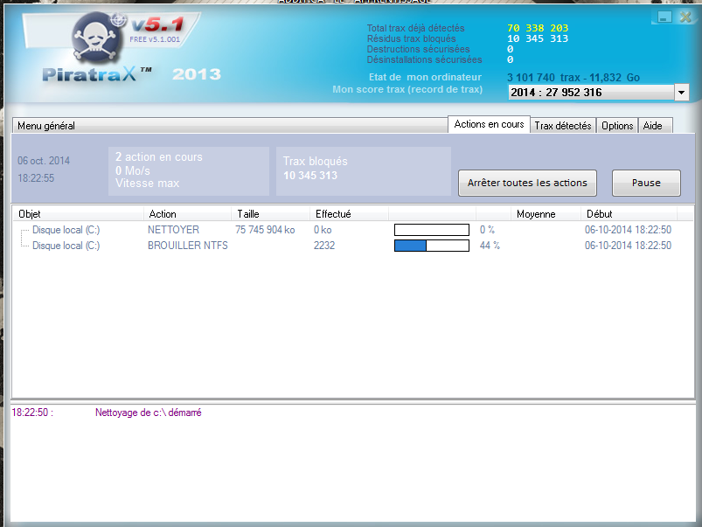
Task: Sort by the Action column header
Action: point(188,214)
